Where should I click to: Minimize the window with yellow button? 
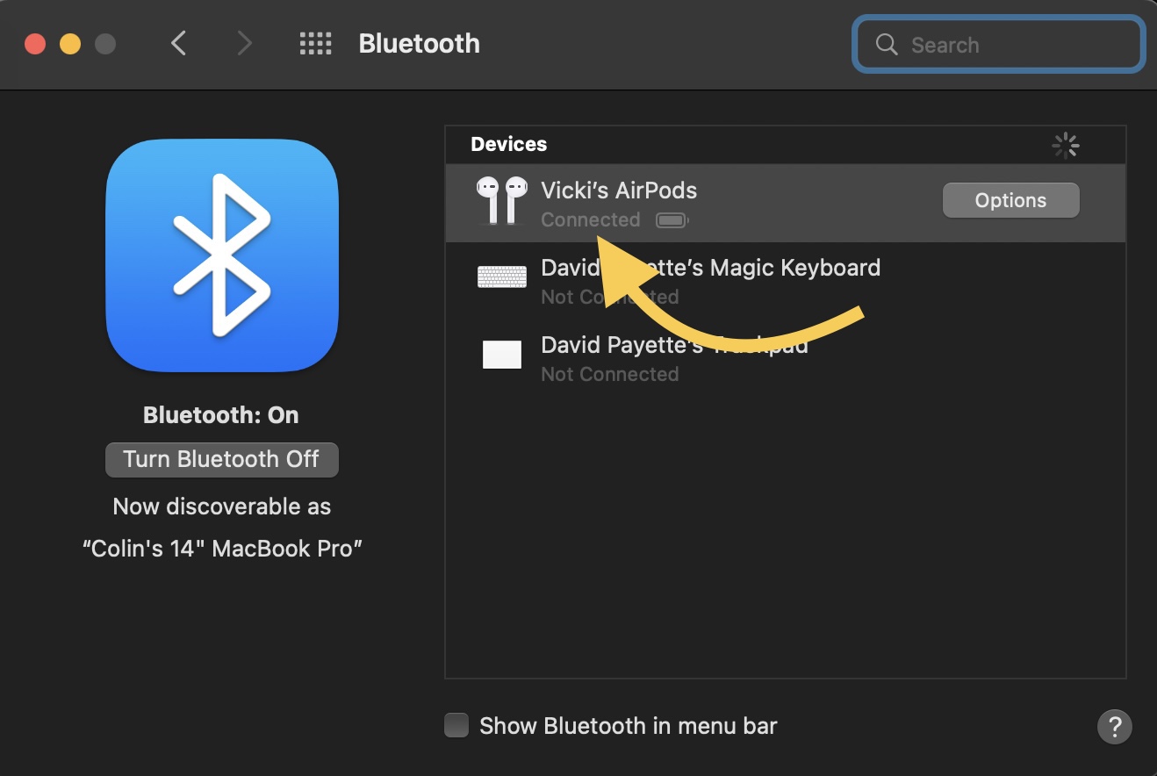point(70,43)
